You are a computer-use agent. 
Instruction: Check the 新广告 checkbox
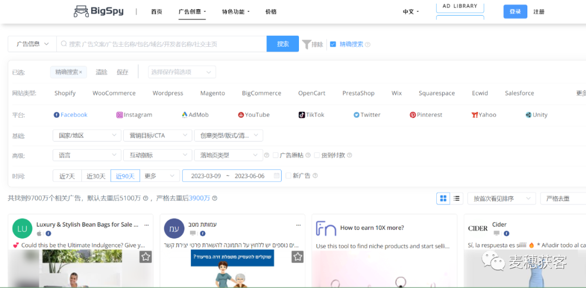289,176
